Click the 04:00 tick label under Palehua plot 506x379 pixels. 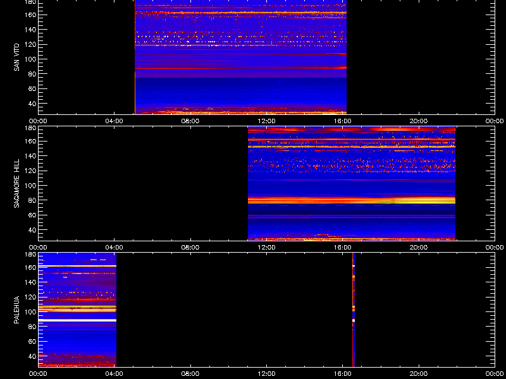[x=114, y=374]
